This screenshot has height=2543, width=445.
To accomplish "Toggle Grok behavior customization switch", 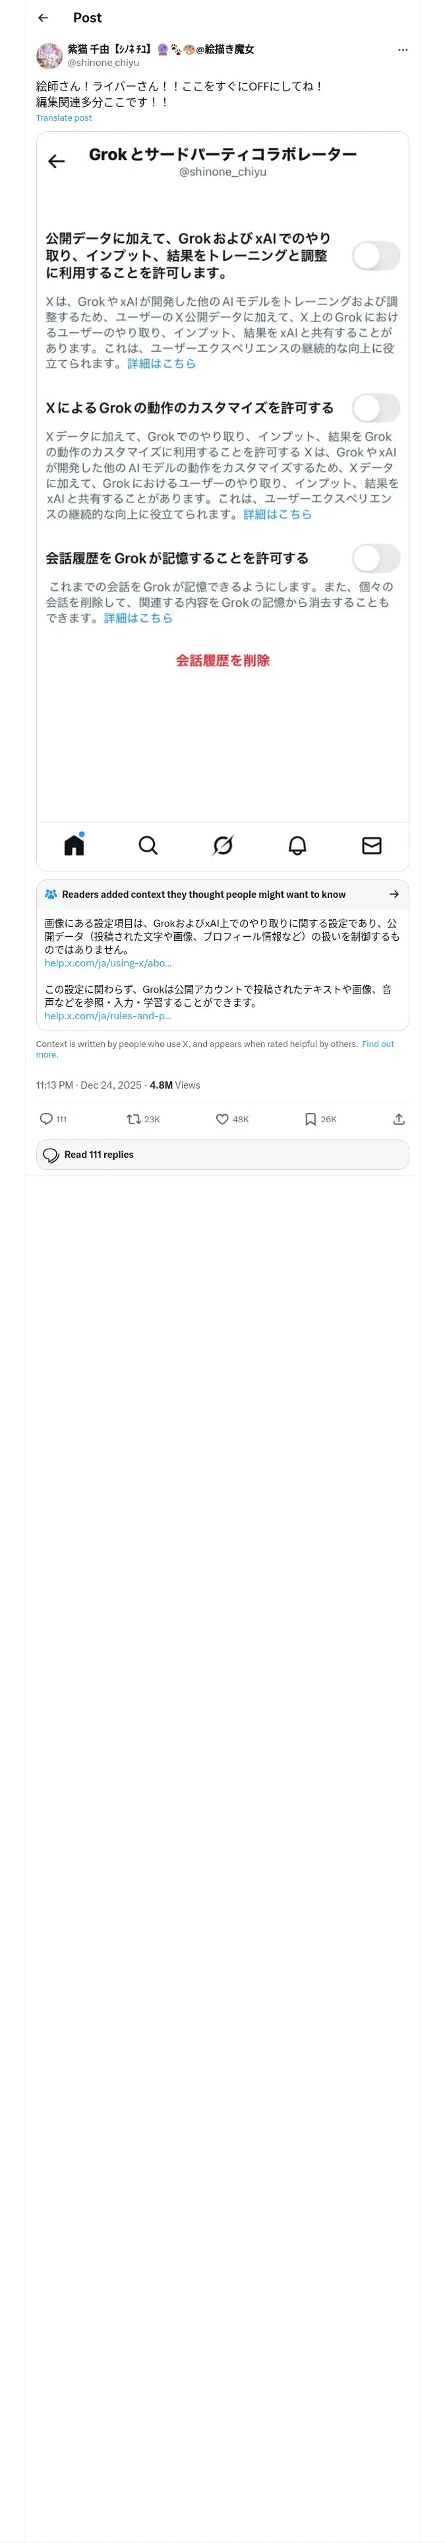I will tap(375, 408).
